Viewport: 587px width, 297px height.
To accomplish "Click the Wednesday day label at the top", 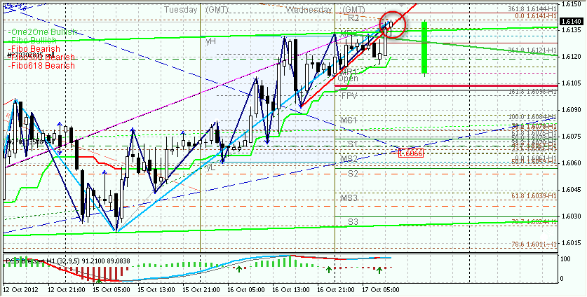I will tap(309, 11).
